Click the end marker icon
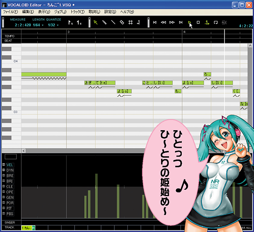Viewport: 254px width, 232px height. pos(79,22)
